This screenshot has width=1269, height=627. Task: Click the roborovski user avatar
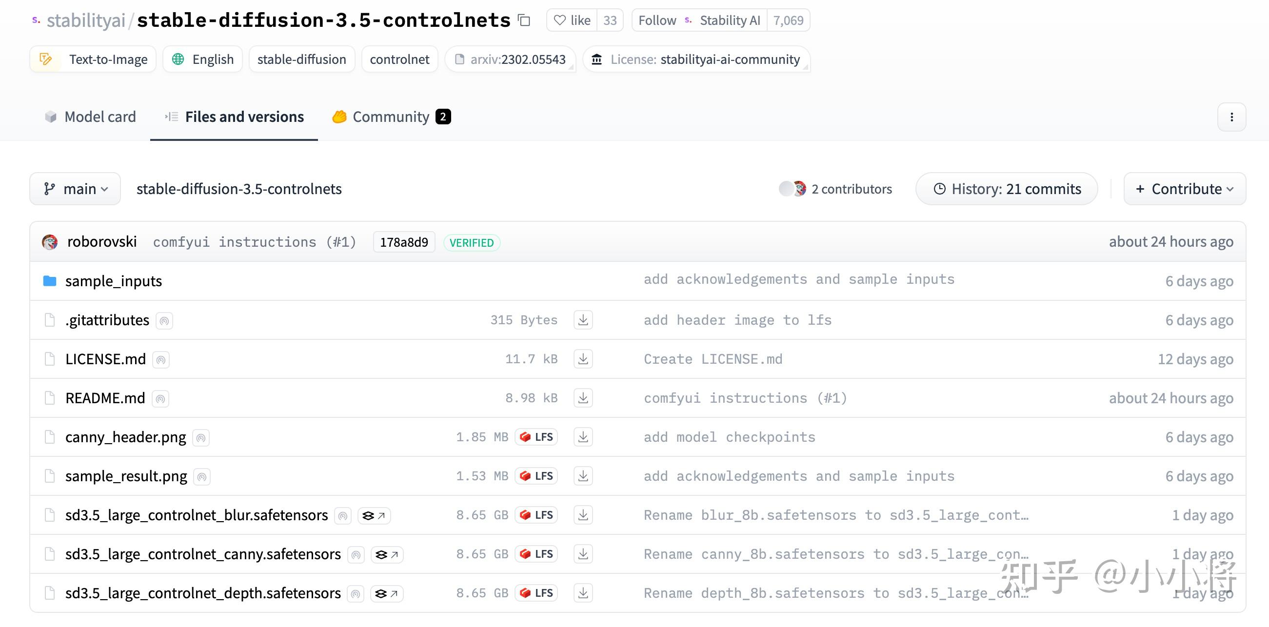[50, 242]
